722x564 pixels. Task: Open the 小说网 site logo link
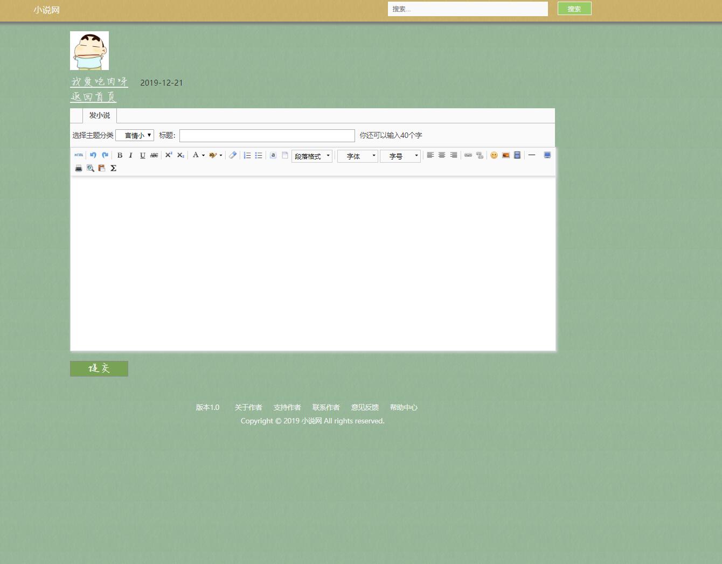(x=46, y=10)
